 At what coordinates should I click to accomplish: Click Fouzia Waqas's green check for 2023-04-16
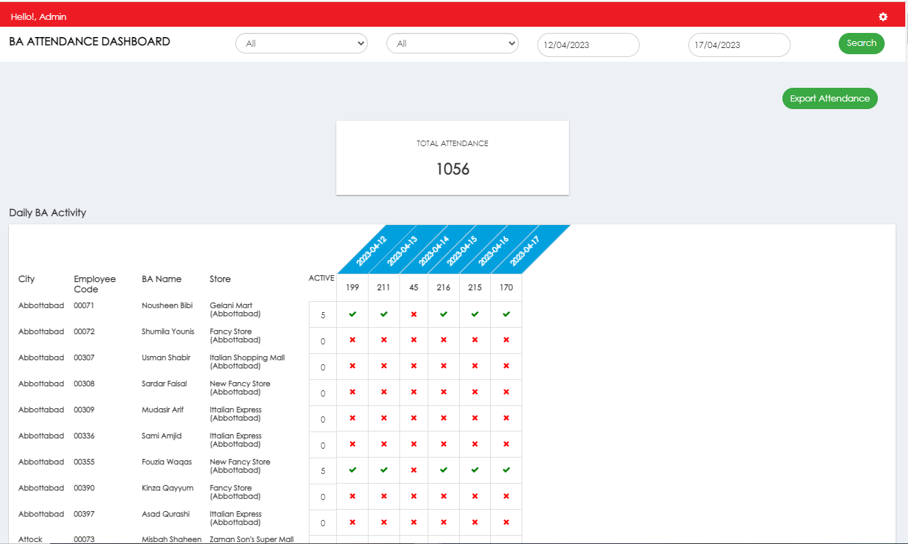coord(475,471)
